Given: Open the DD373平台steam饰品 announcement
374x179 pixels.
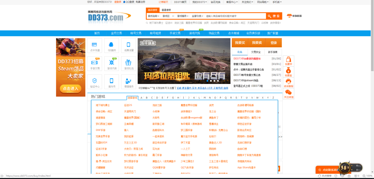Looking at the screenshot, I should [x=246, y=80].
